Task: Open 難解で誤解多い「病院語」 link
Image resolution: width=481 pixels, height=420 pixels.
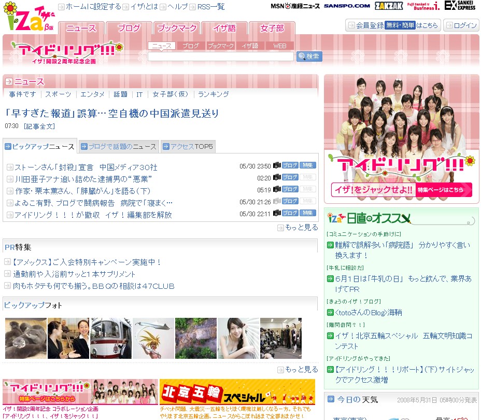Action: 402,250
